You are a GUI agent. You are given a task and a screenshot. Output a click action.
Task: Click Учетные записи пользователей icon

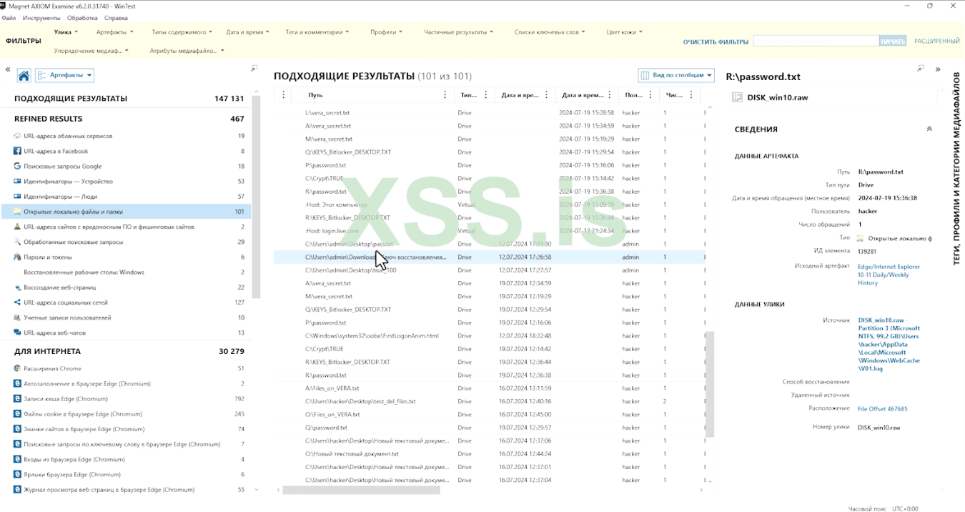click(x=17, y=317)
